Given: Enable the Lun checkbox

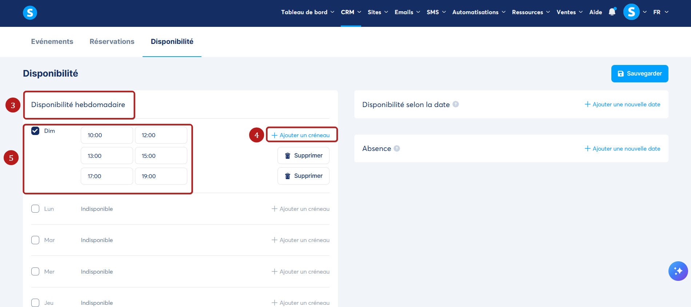Looking at the screenshot, I should coord(35,209).
